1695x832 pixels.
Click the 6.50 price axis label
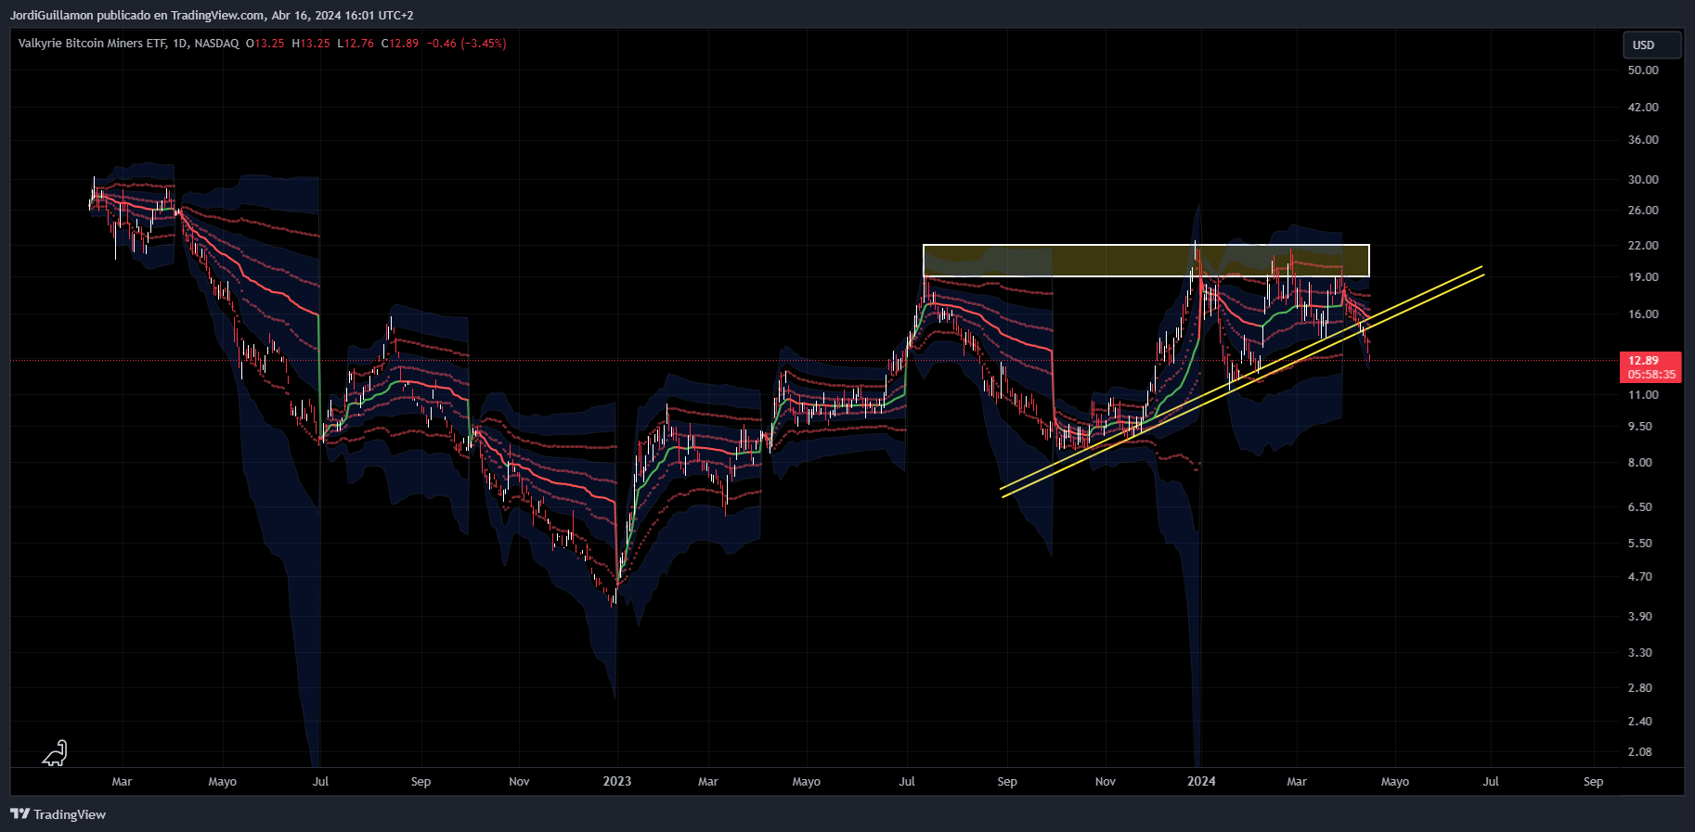(1640, 507)
